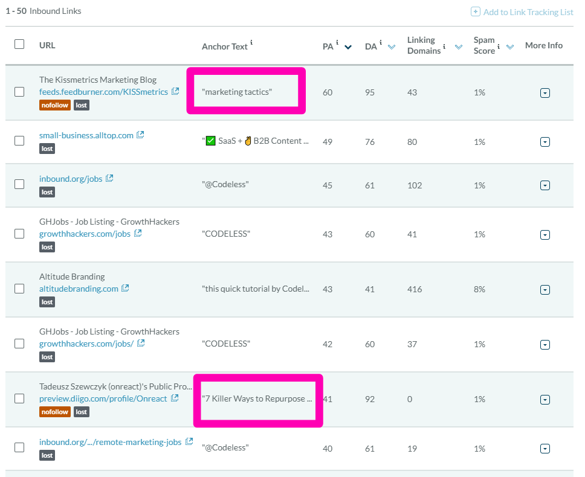Open external link icon beside growthhackers.com/jobs/ PA 42
The image size is (585, 477).
pyautogui.click(x=141, y=343)
